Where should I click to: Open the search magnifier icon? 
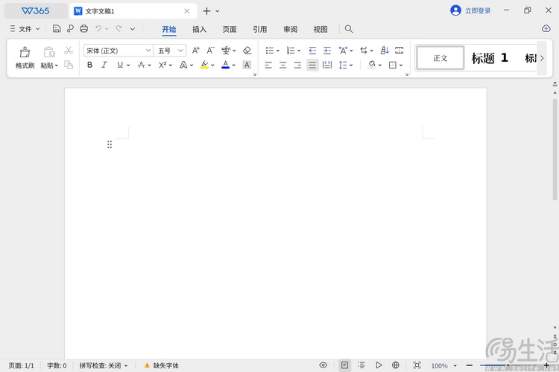tap(348, 29)
